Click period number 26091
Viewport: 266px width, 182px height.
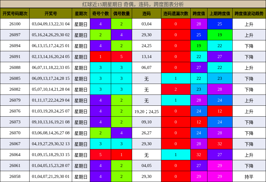(15, 57)
